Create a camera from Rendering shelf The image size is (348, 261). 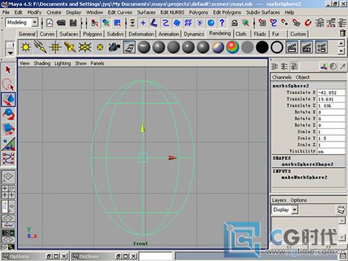(114, 47)
